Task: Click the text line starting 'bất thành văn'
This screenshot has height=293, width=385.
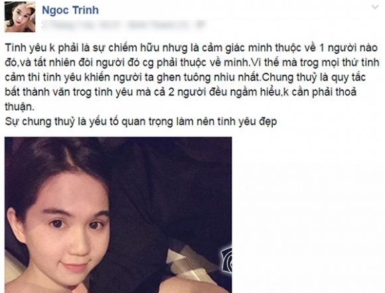Action: tap(181, 92)
